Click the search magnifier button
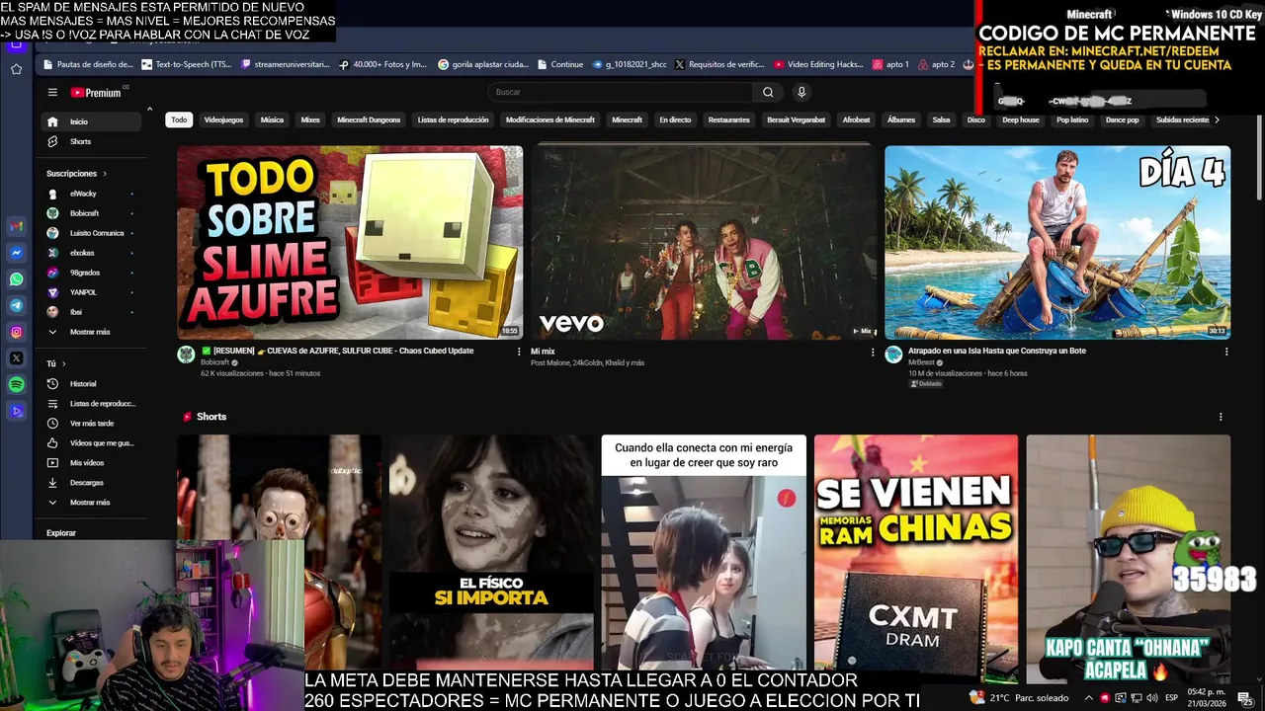The height and width of the screenshot is (711, 1265). [768, 92]
